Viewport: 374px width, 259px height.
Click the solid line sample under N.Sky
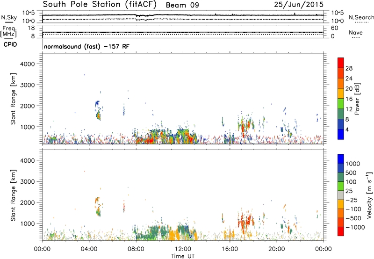point(8,22)
